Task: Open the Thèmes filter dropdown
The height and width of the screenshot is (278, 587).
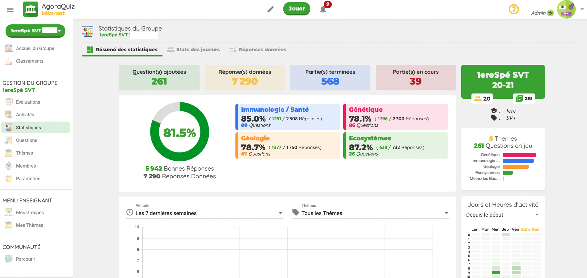Action: (370, 213)
